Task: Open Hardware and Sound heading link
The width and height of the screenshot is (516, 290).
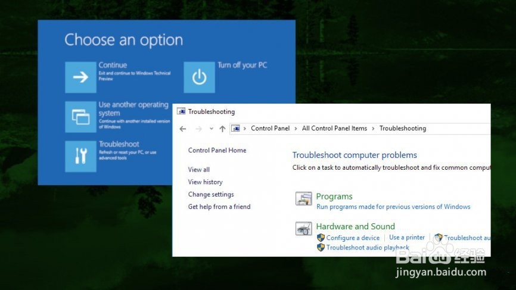Action: tap(355, 226)
